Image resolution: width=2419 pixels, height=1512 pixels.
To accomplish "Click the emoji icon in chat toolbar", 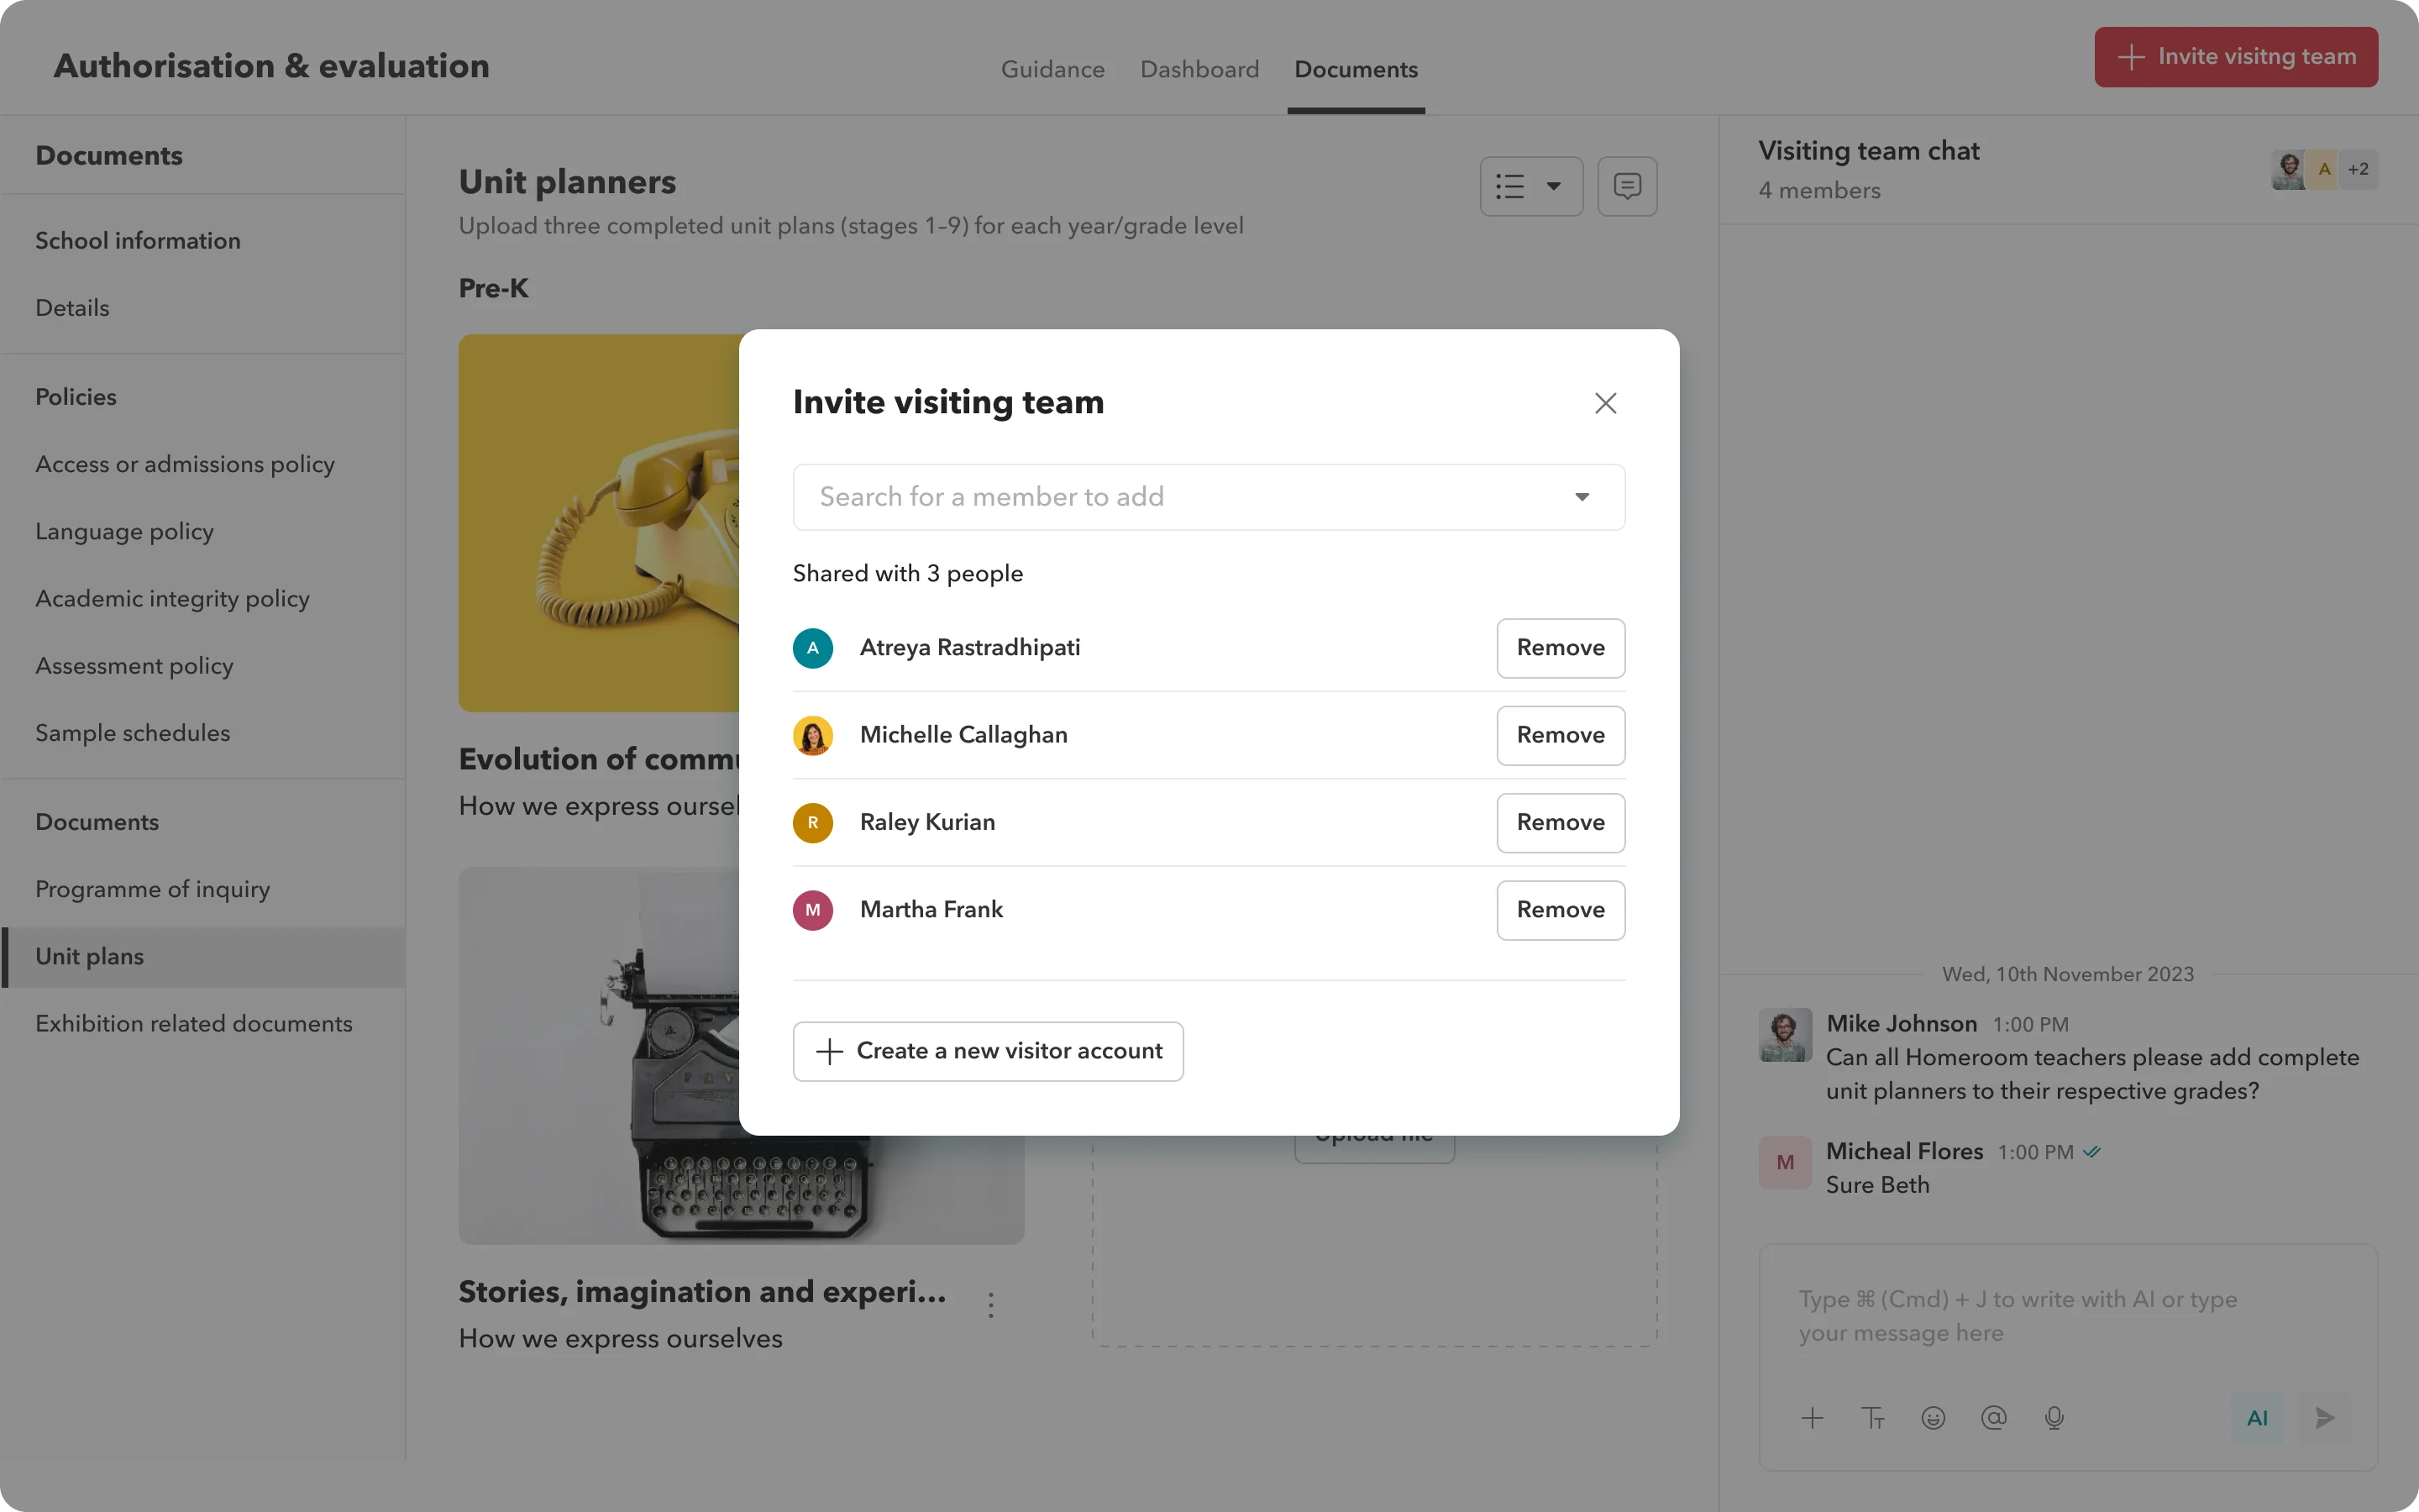I will (1931, 1418).
